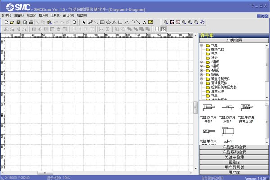Open the 视图(V) menu
Viewport: 270px width, 180px height.
pyautogui.click(x=31, y=15)
